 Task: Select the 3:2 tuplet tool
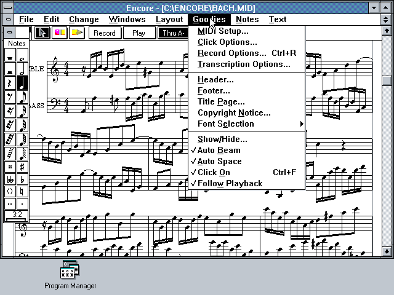pyautogui.click(x=17, y=216)
